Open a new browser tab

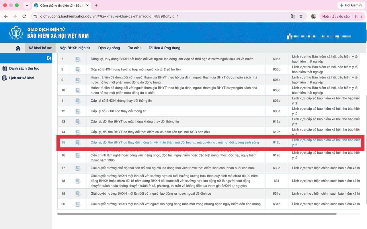click(x=96, y=5)
